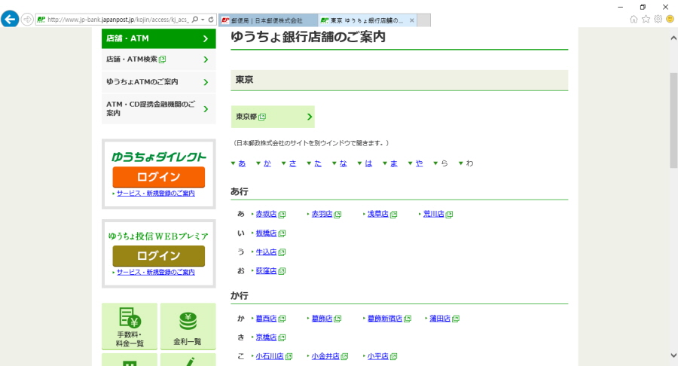
Task: Open browser settings gear icon
Action: [658, 19]
